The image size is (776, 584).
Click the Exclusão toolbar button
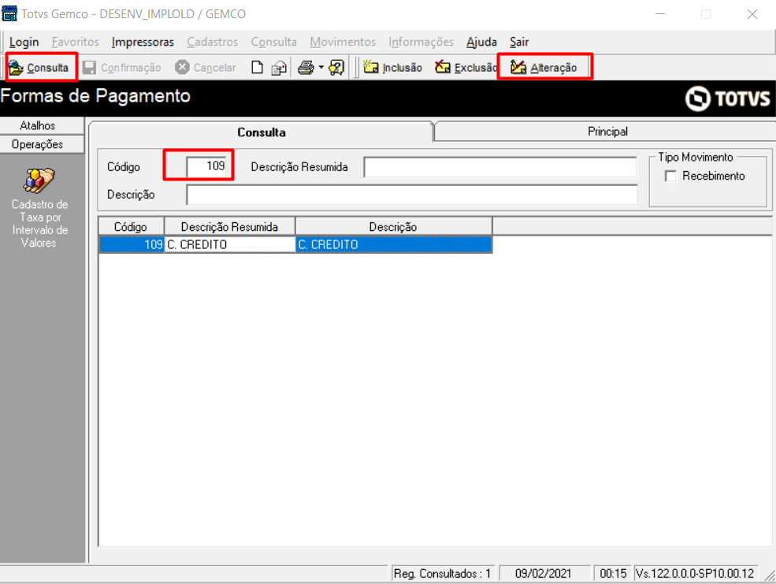click(466, 67)
